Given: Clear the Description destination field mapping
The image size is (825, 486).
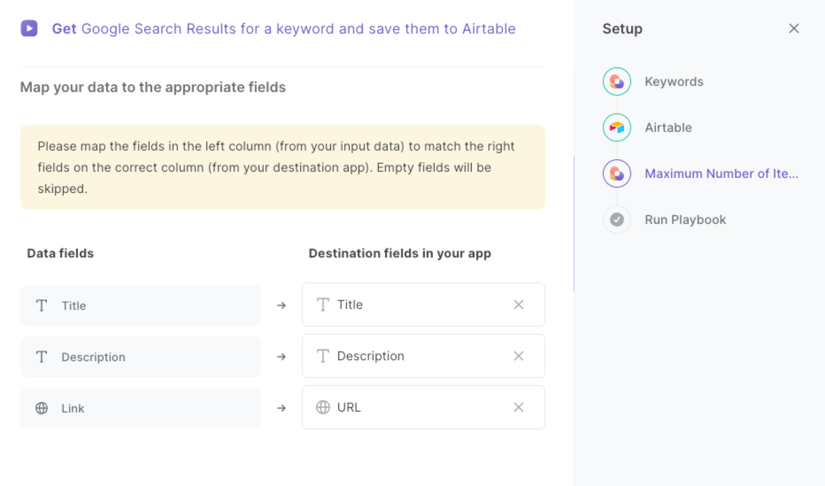Looking at the screenshot, I should tap(519, 356).
